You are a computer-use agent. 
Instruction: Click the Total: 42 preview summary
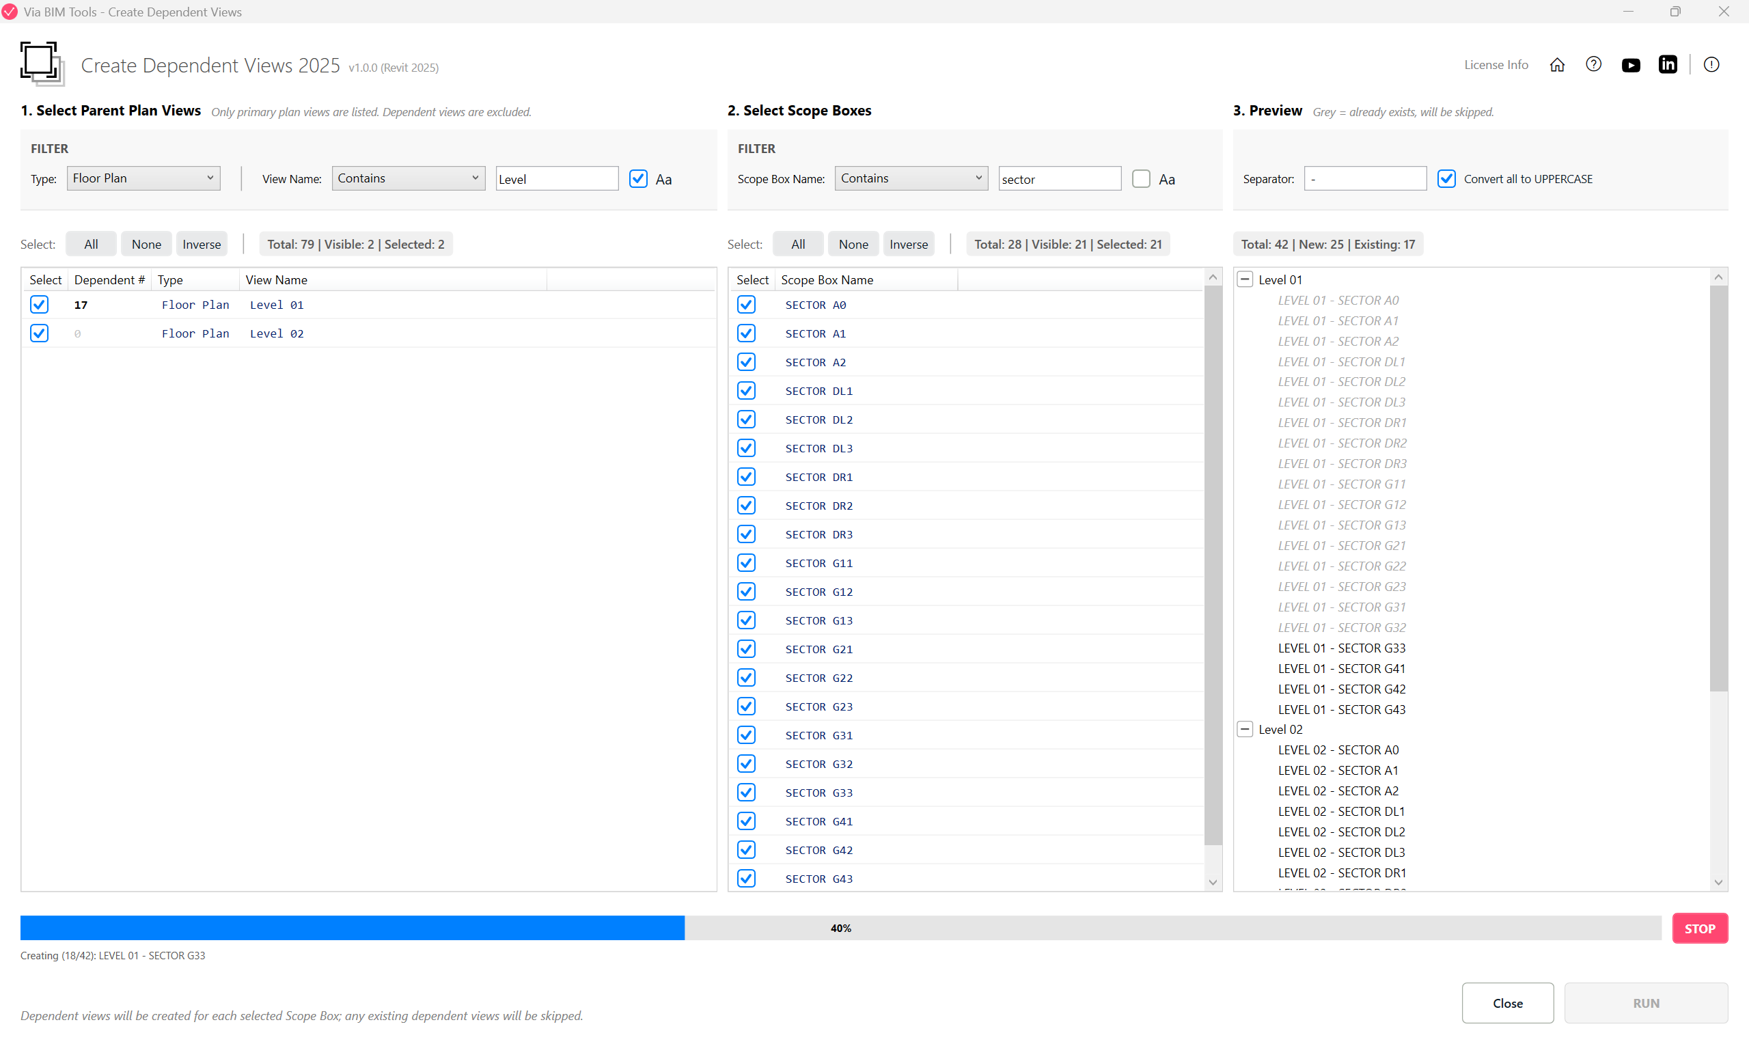[1327, 244]
